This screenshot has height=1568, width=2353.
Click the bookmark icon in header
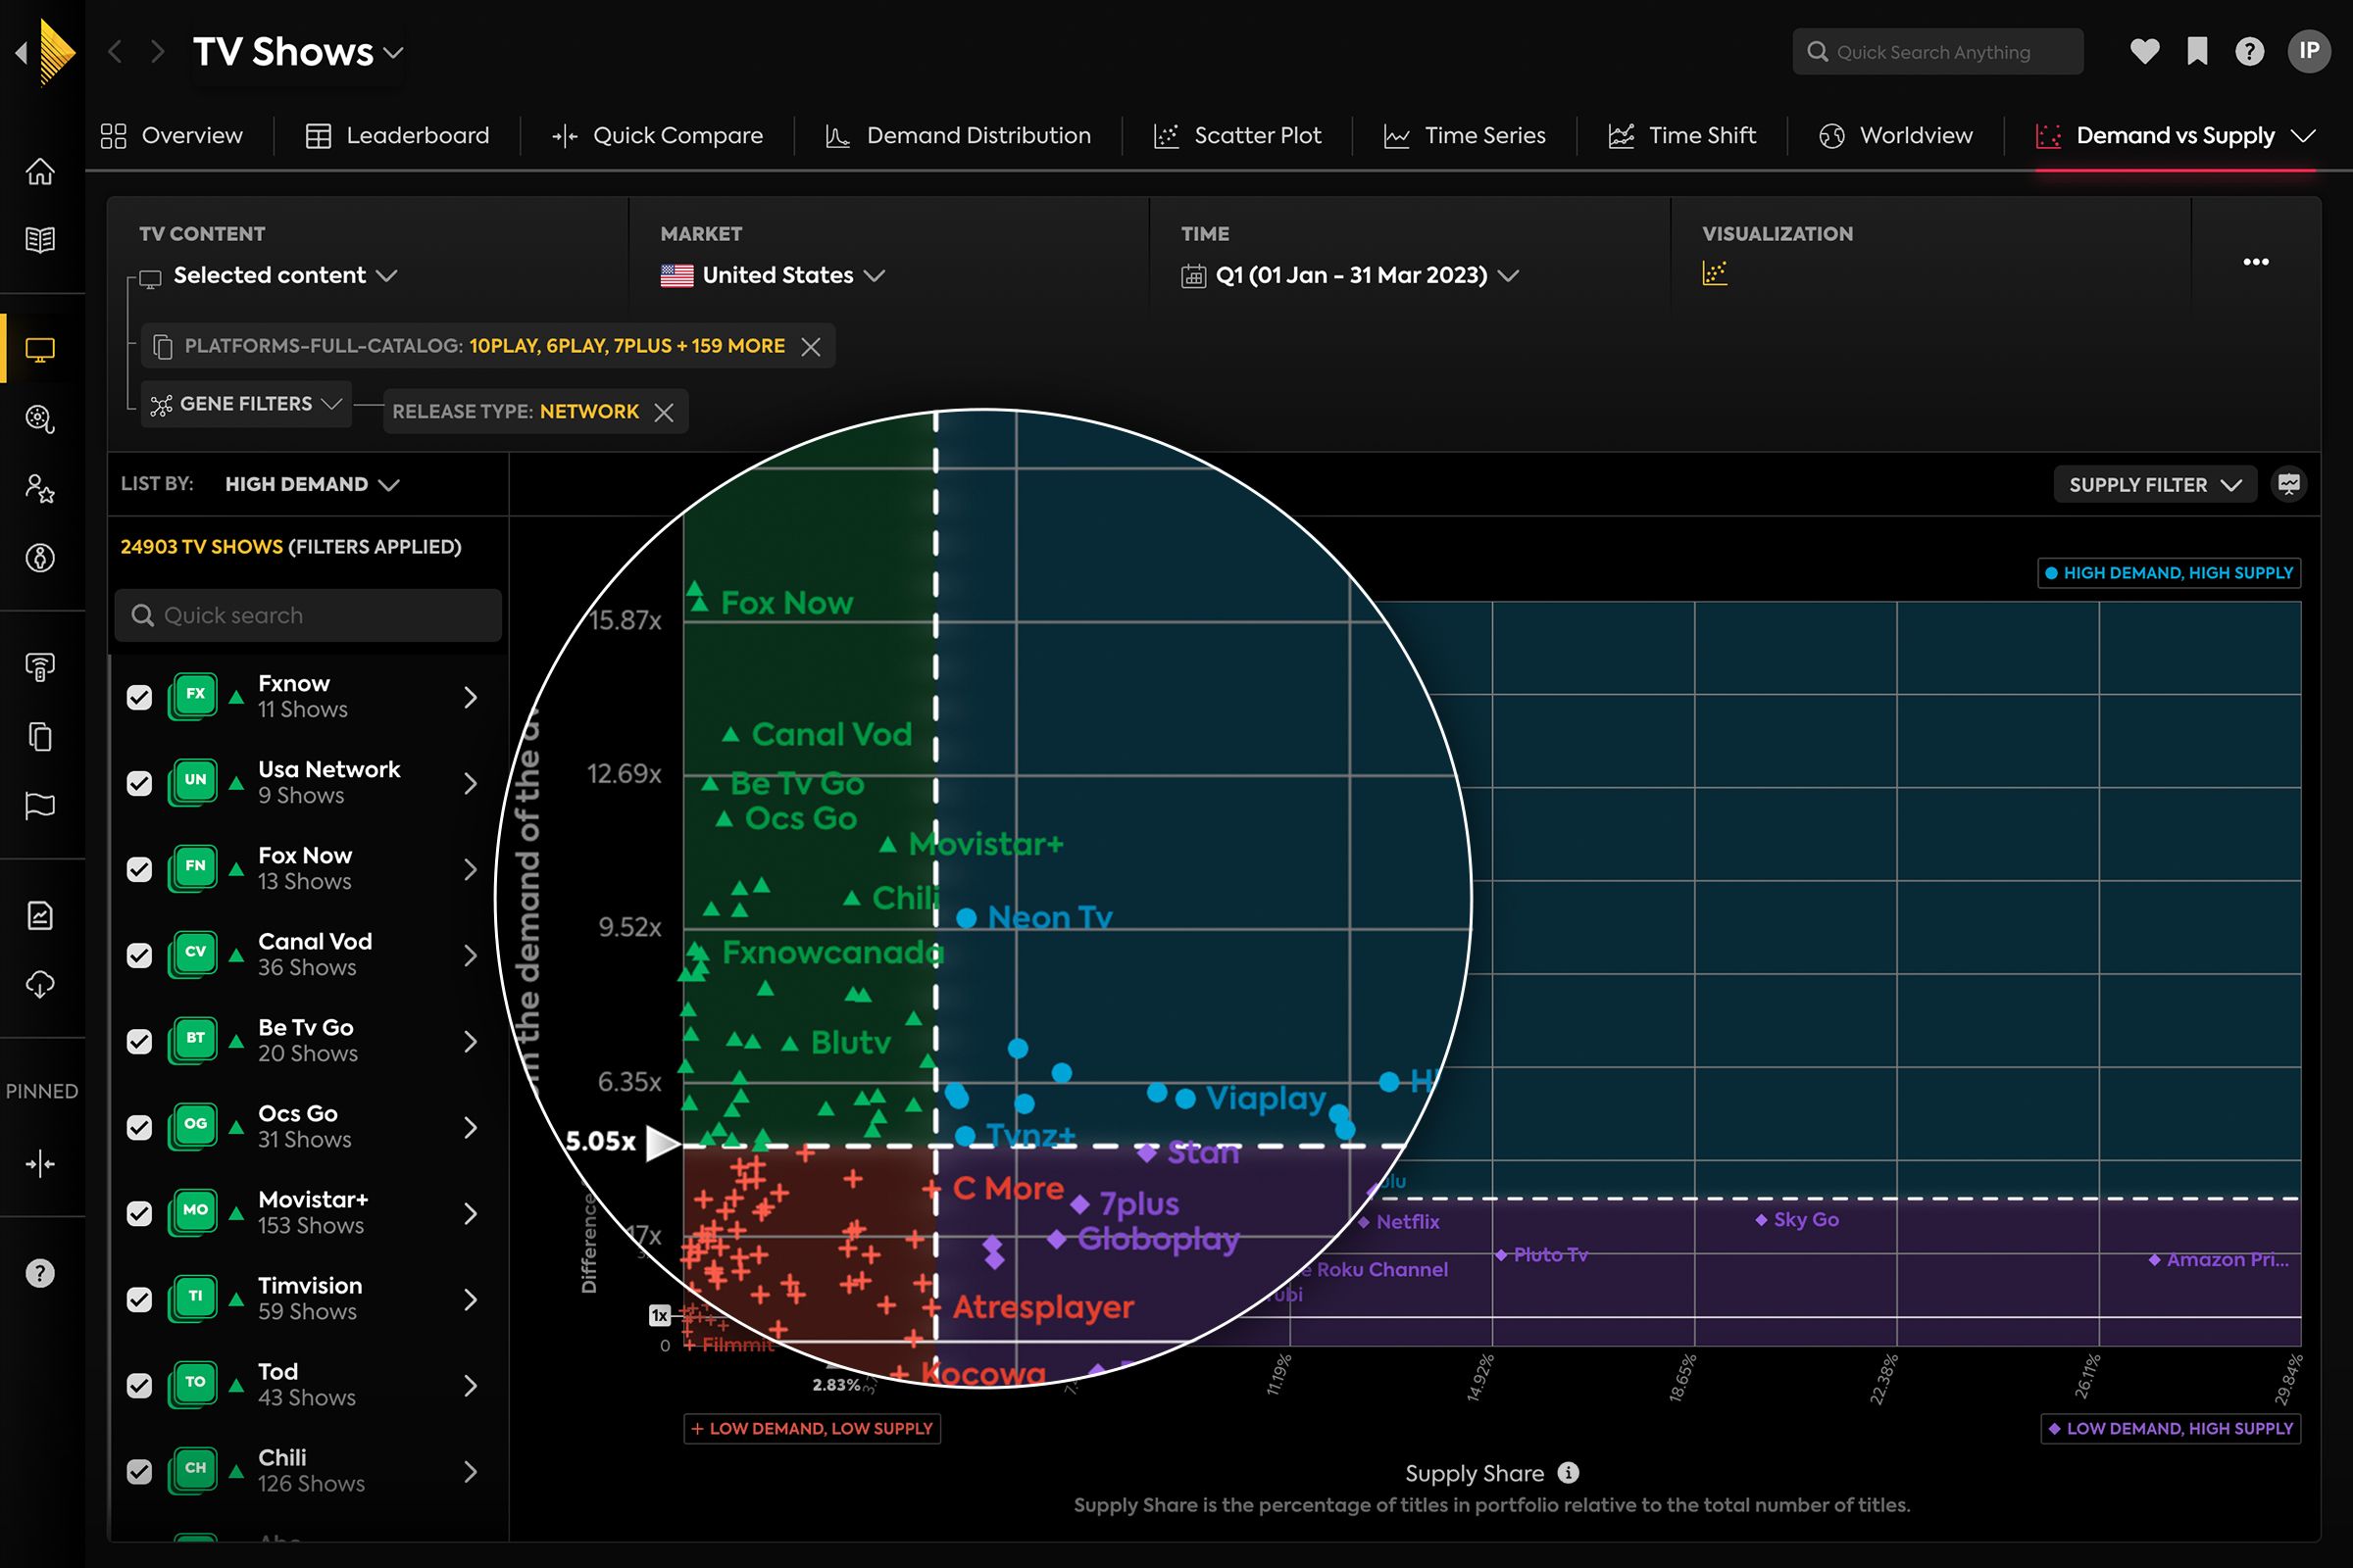pos(2197,51)
